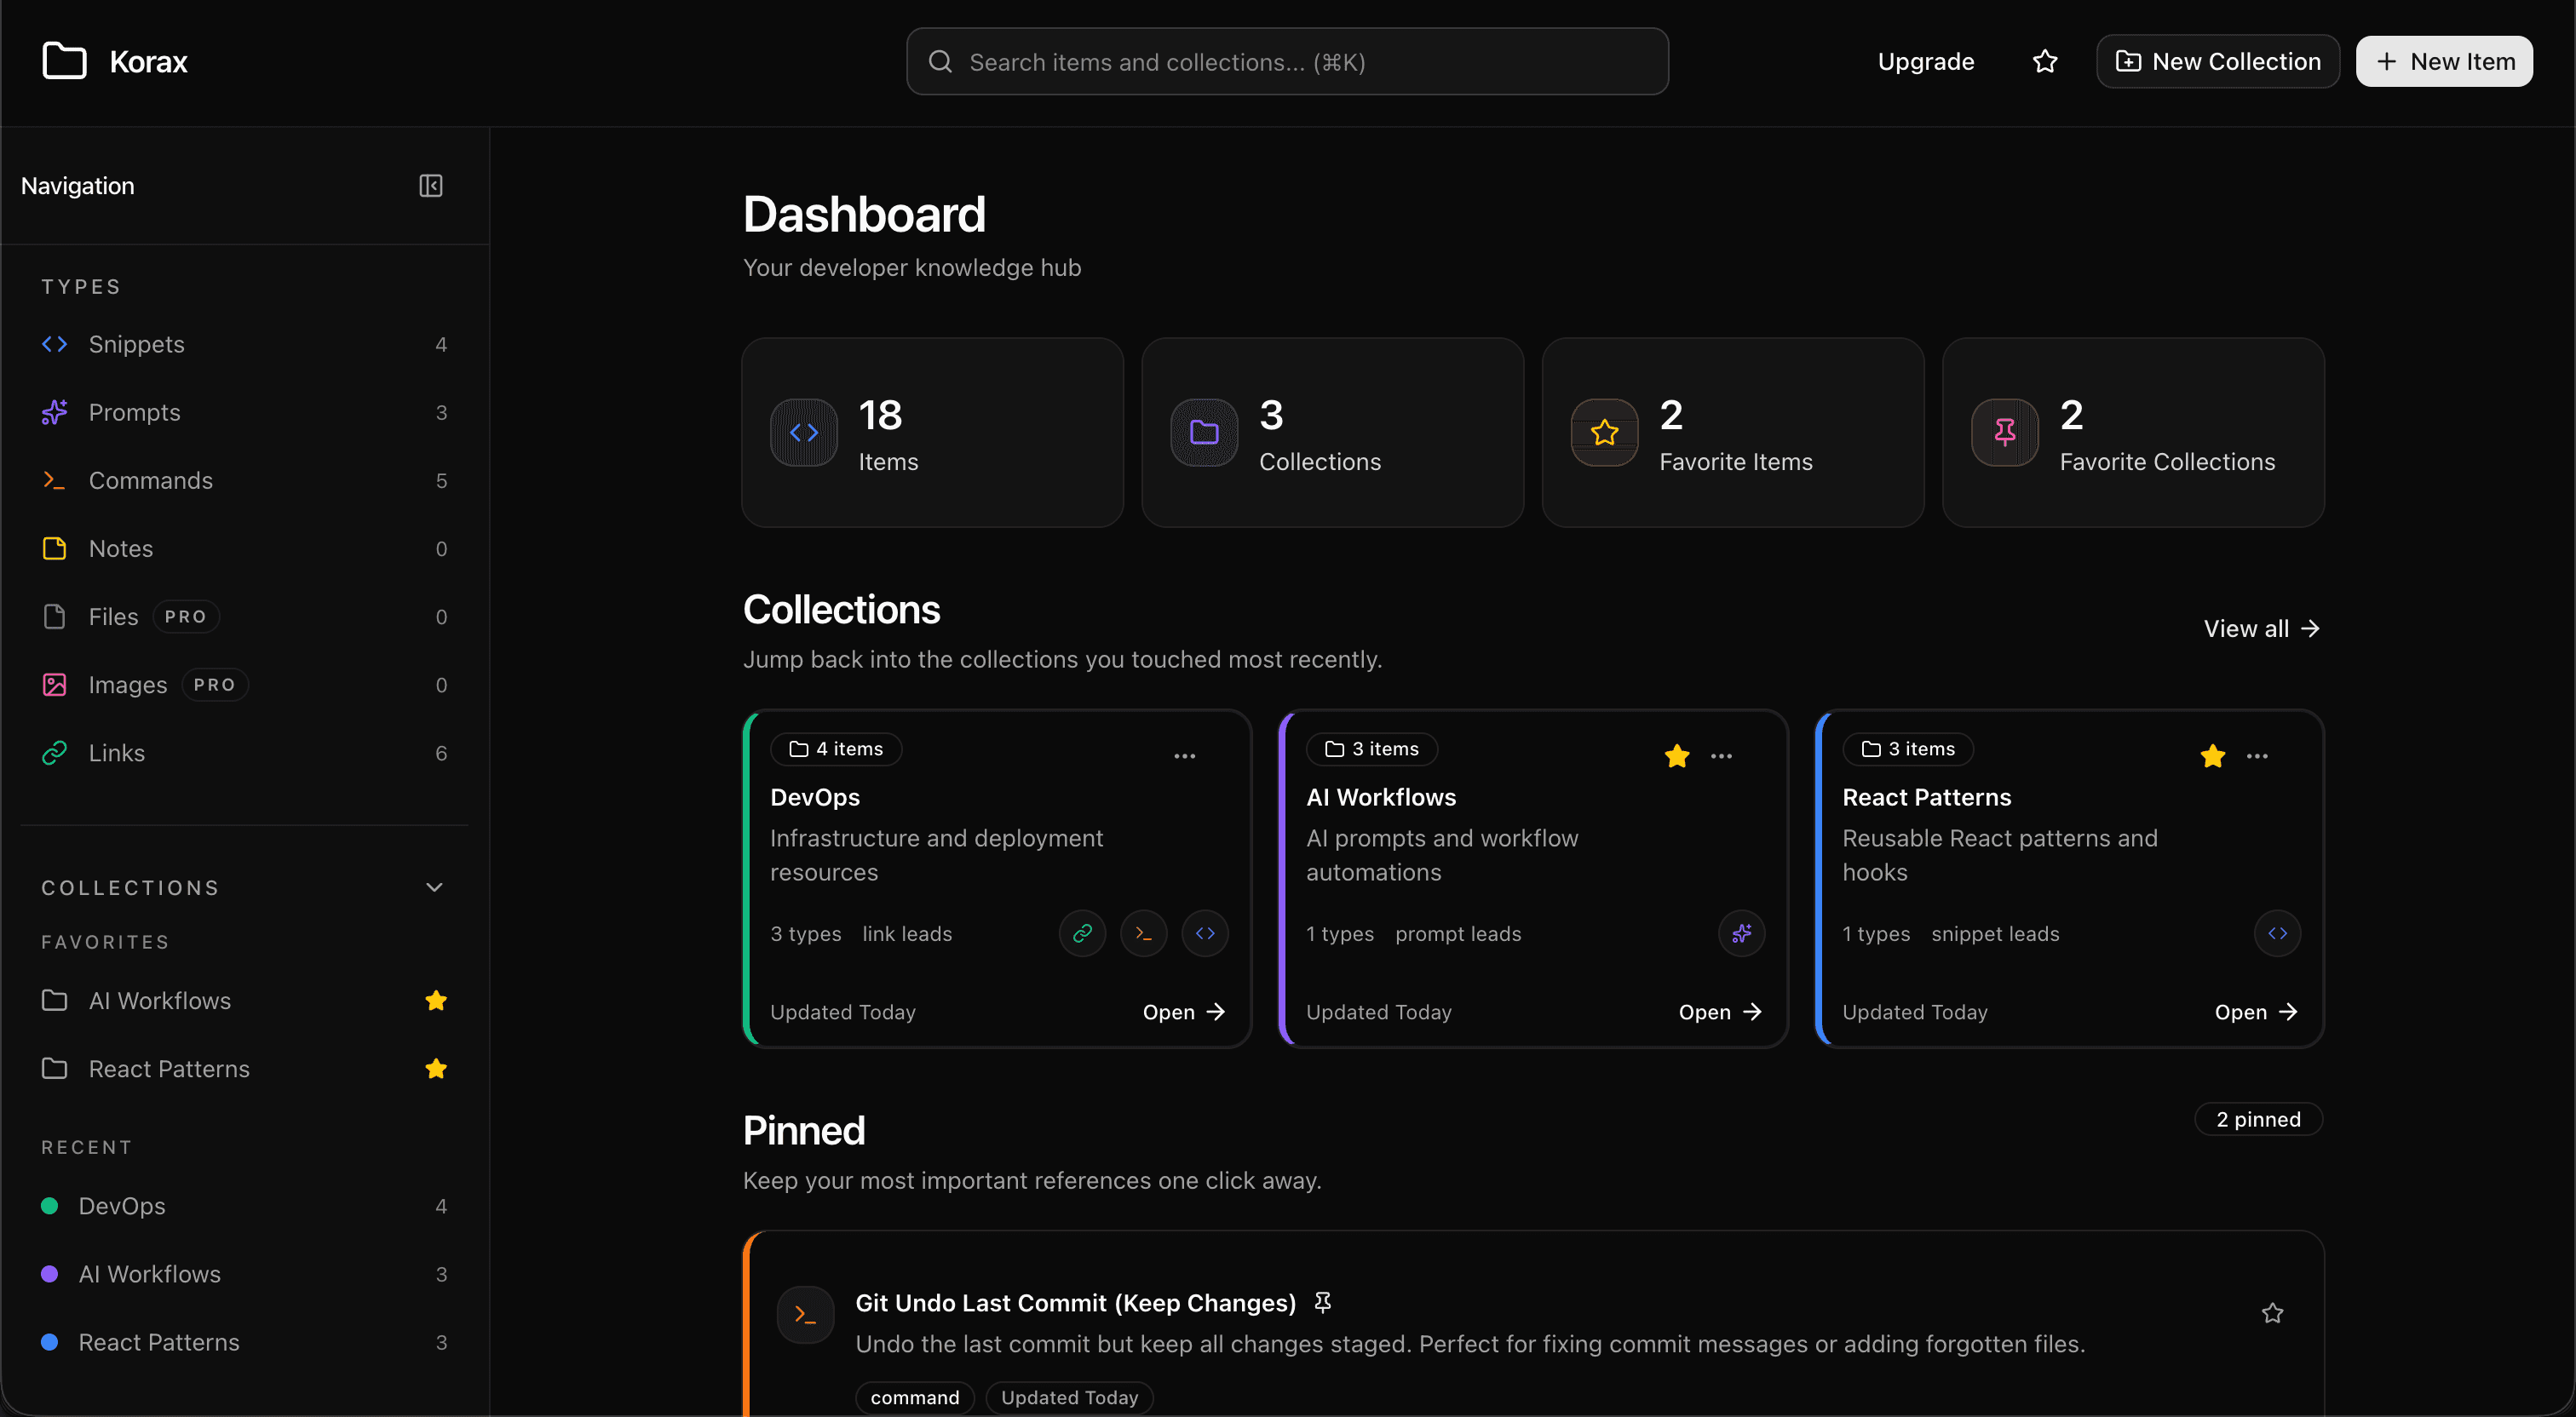Click the 2 pinned badge
This screenshot has width=2576, height=1417.
pyautogui.click(x=2258, y=1119)
